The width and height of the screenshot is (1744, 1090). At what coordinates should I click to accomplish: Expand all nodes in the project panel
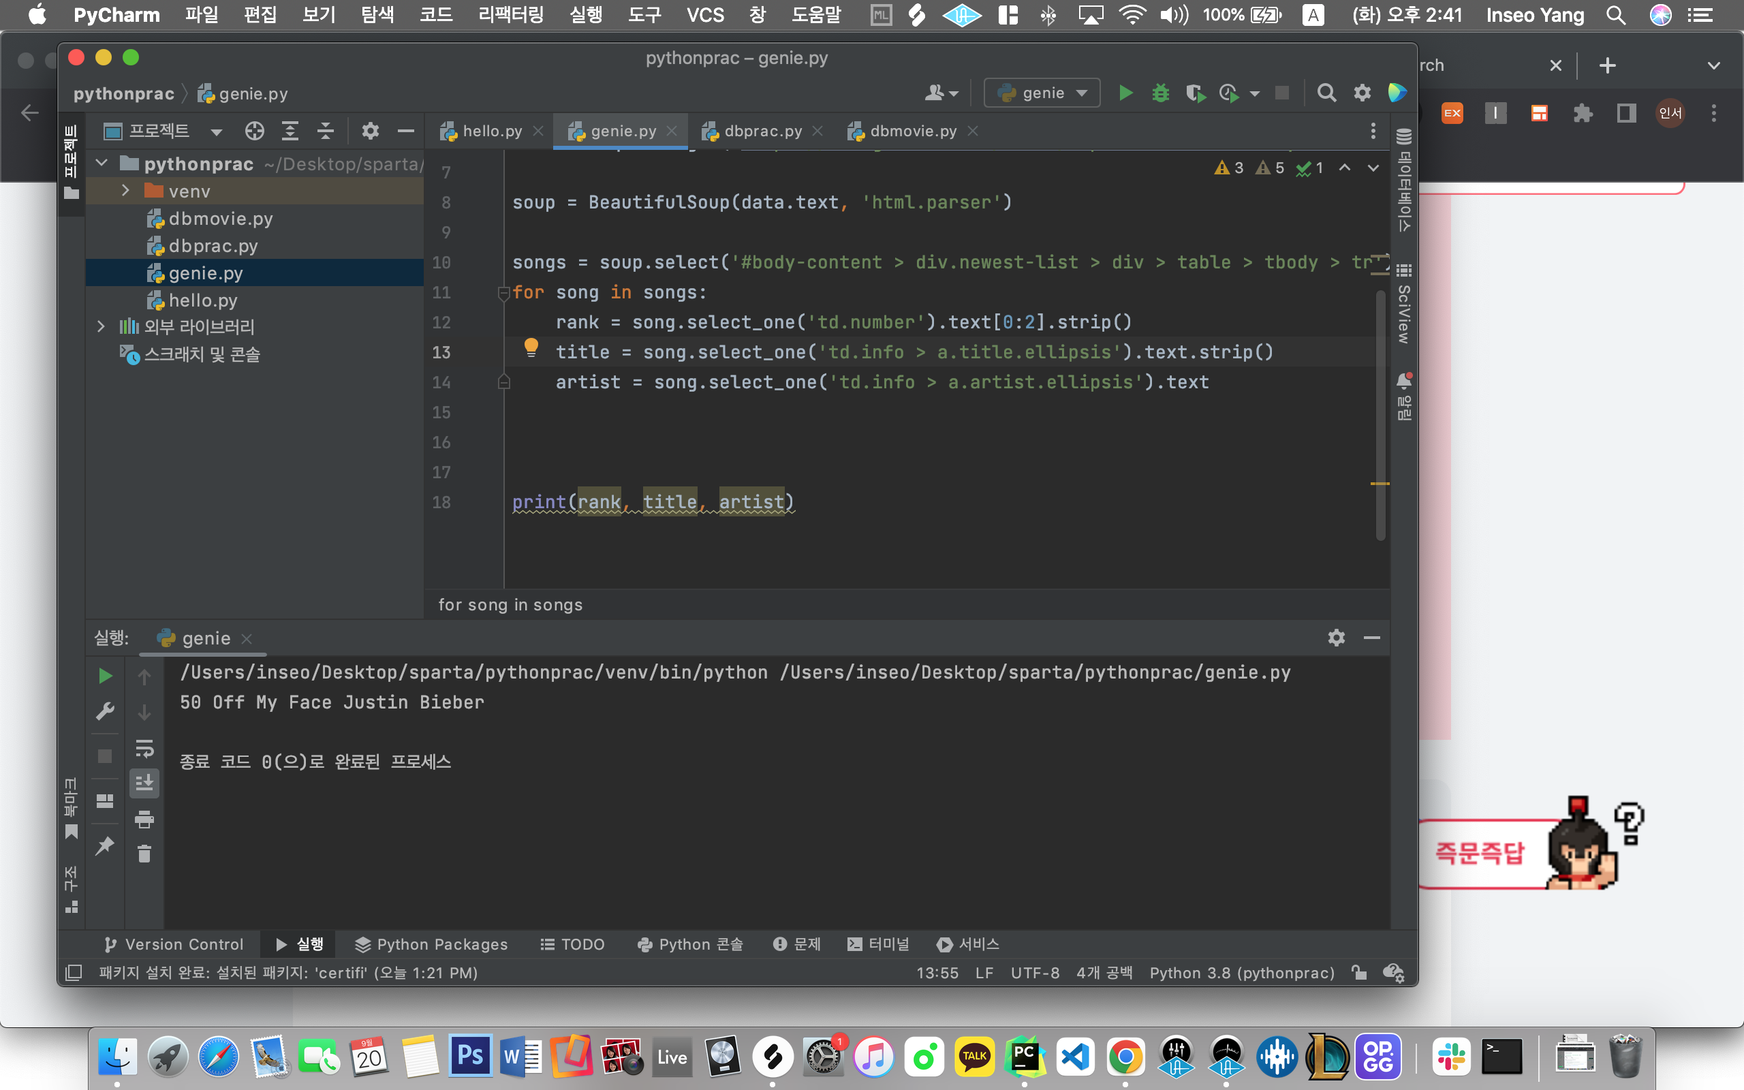click(x=290, y=131)
